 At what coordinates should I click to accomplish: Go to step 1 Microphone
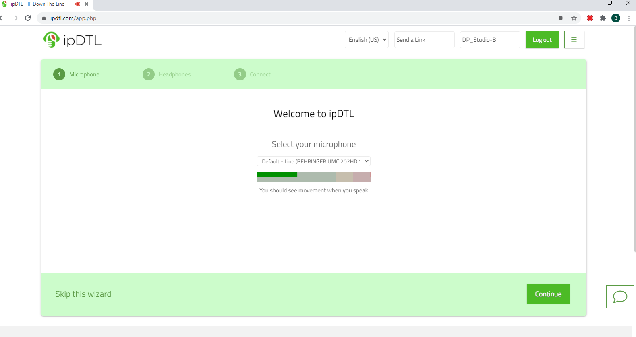[x=77, y=74]
